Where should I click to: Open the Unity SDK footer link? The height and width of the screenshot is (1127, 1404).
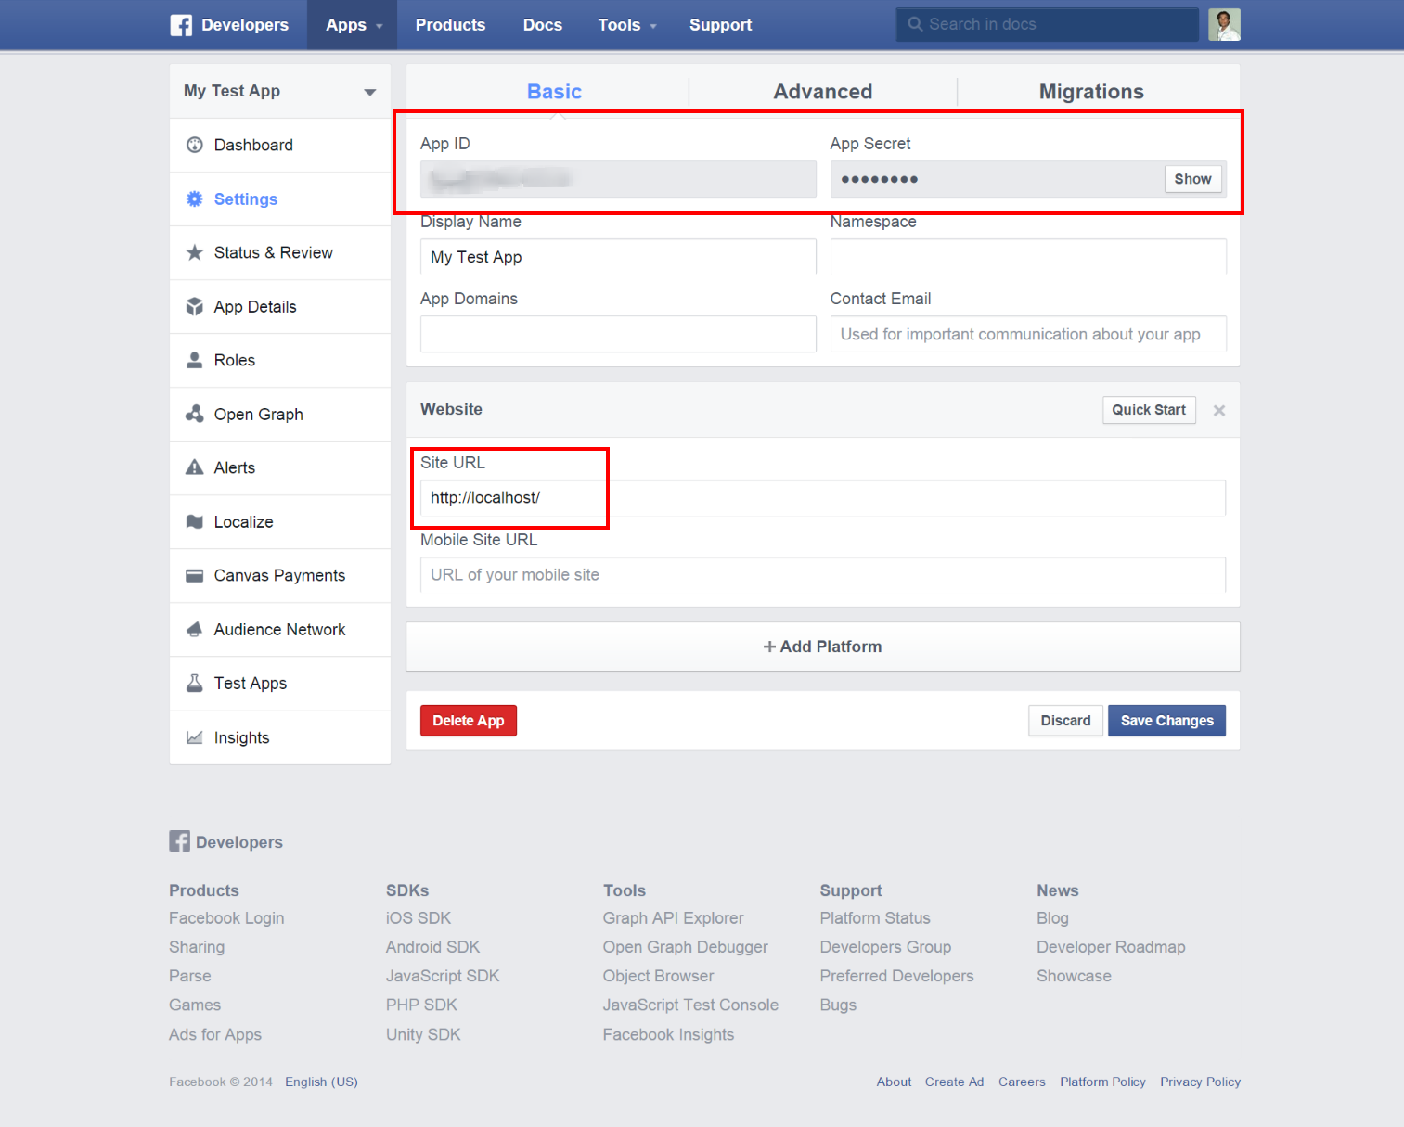point(423,1034)
